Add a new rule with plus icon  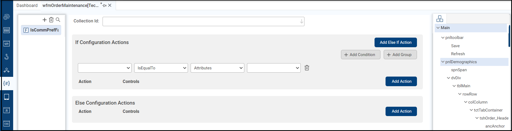45,20
